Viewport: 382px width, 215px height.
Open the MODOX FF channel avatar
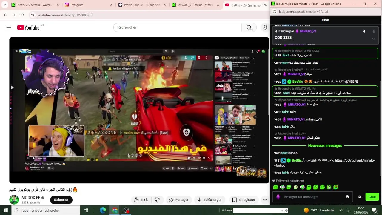coord(14,200)
